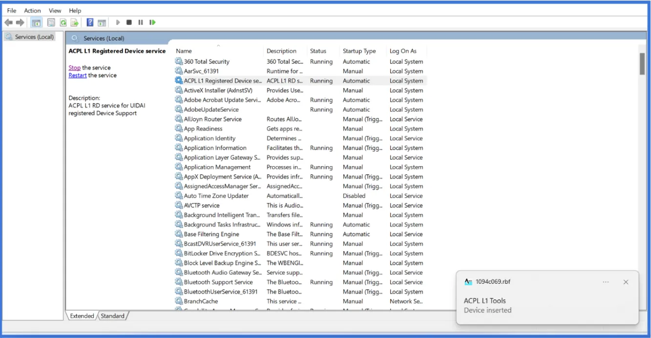Select the Adobe Acrobat Update Service row

pyautogui.click(x=300, y=100)
